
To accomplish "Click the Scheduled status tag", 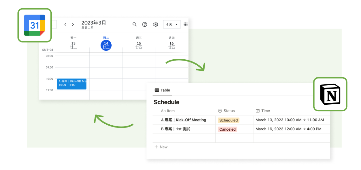I will [229, 120].
